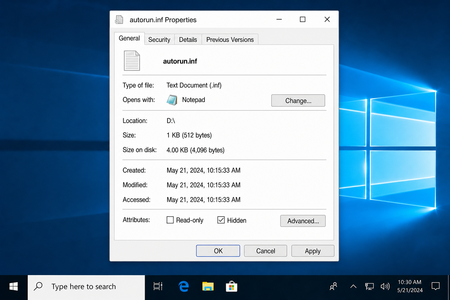Click the 'Attributes:' label

click(x=136, y=220)
